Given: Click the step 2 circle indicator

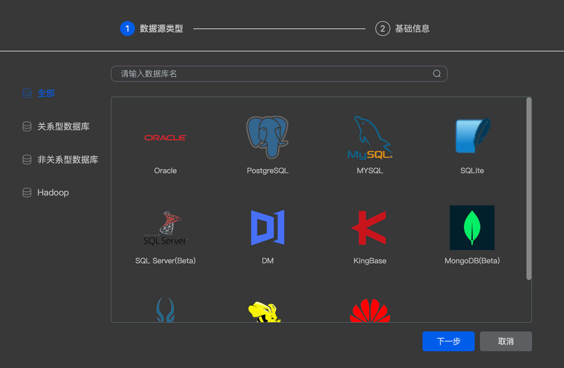Looking at the screenshot, I should point(383,28).
